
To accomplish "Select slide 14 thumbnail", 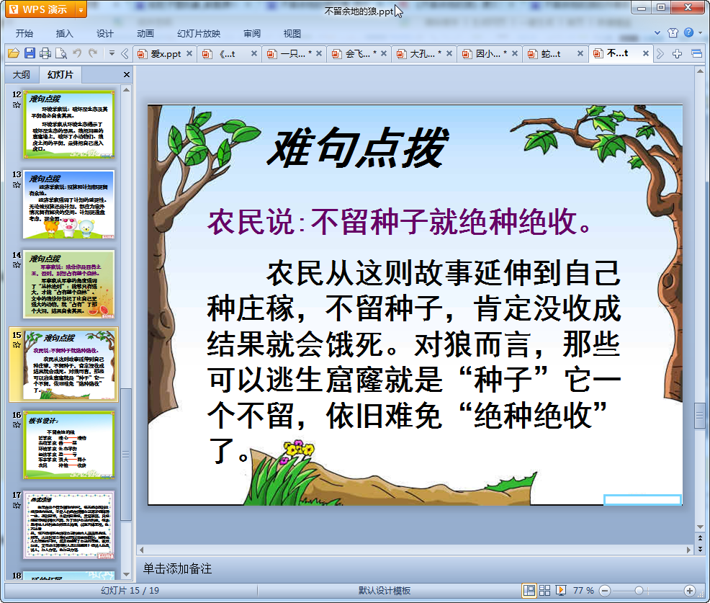I will (x=69, y=284).
